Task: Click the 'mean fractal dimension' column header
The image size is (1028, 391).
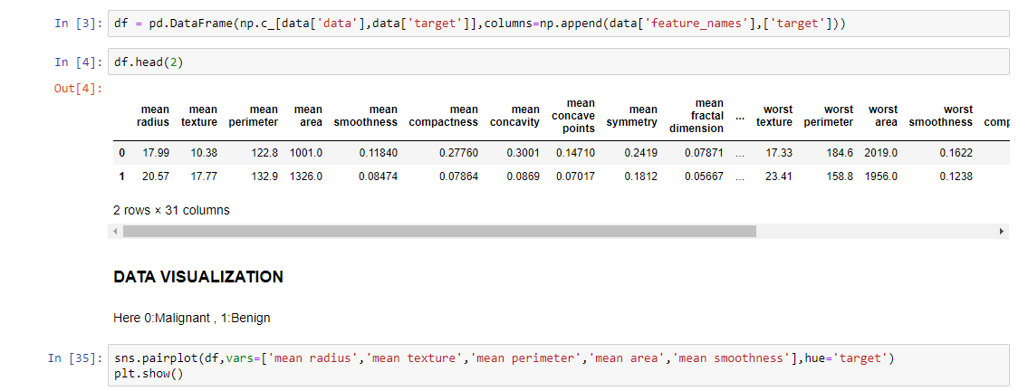Action: [x=697, y=116]
